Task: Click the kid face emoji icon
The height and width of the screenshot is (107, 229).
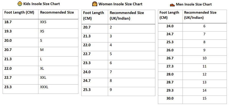Action: [x=20, y=4]
